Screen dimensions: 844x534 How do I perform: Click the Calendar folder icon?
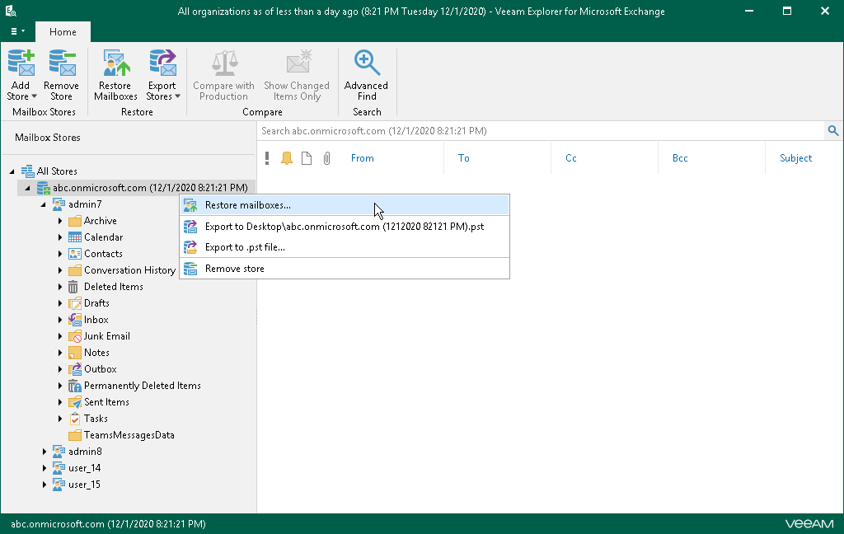[75, 237]
